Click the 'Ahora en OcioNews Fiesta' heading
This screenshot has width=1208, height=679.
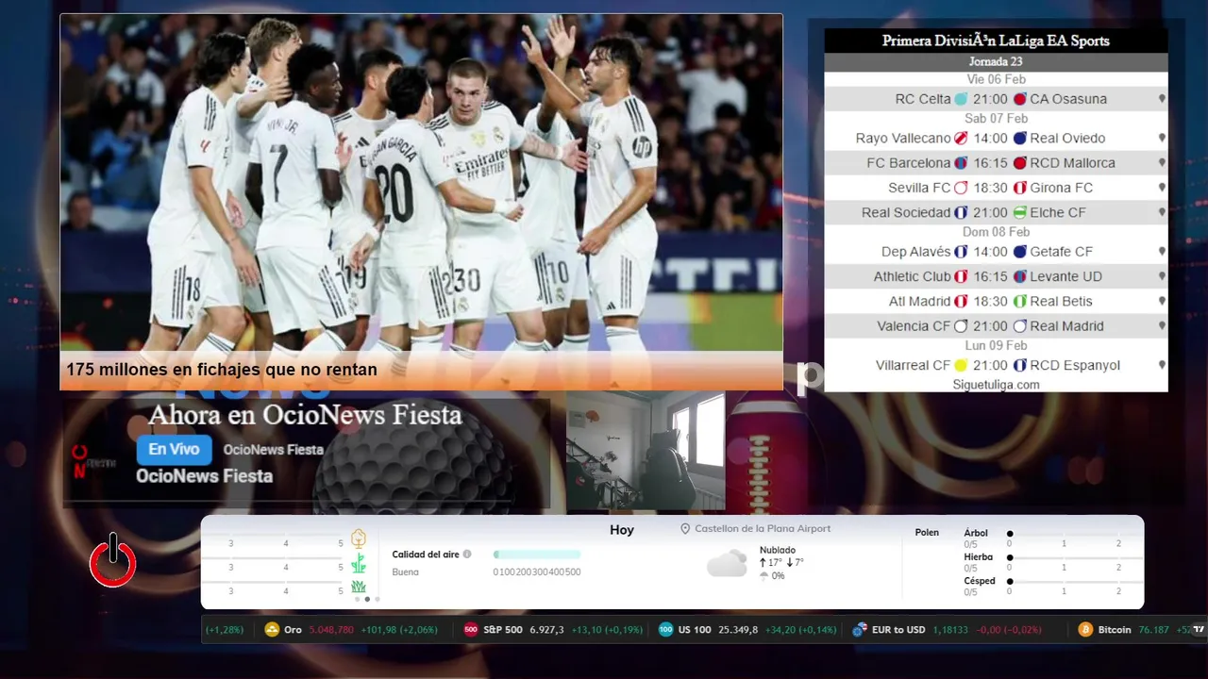305,415
